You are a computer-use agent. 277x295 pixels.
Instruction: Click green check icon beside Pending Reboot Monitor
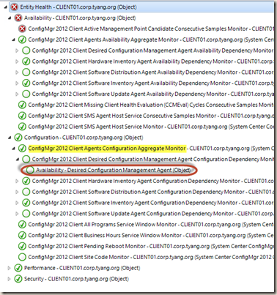(x=22, y=246)
